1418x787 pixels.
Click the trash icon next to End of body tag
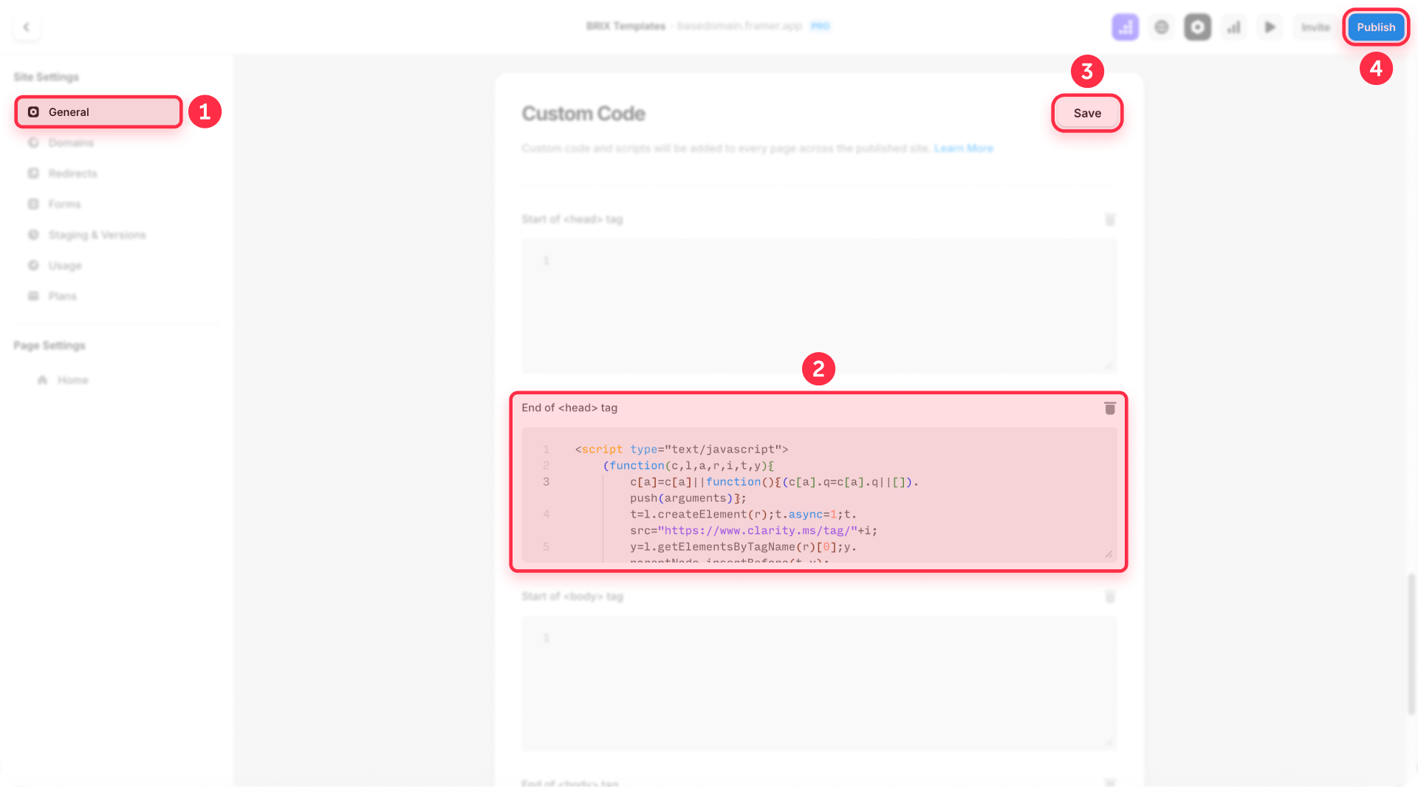[1109, 782]
